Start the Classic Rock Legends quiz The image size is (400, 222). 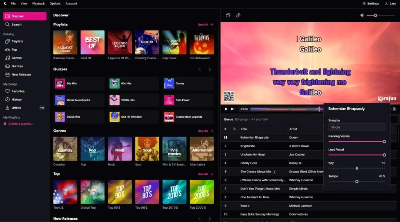pos(188,117)
